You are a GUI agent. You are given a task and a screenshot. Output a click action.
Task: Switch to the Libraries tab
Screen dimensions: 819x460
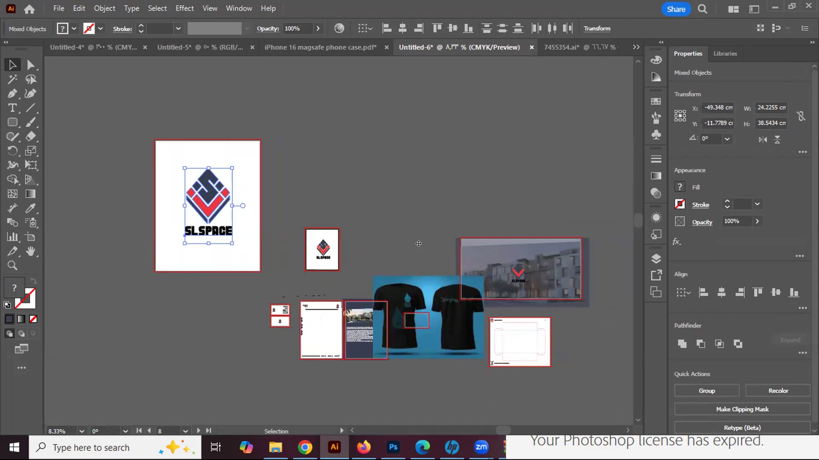coord(725,54)
